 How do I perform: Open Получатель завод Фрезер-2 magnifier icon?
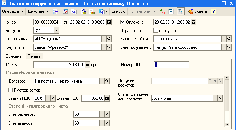109,47
